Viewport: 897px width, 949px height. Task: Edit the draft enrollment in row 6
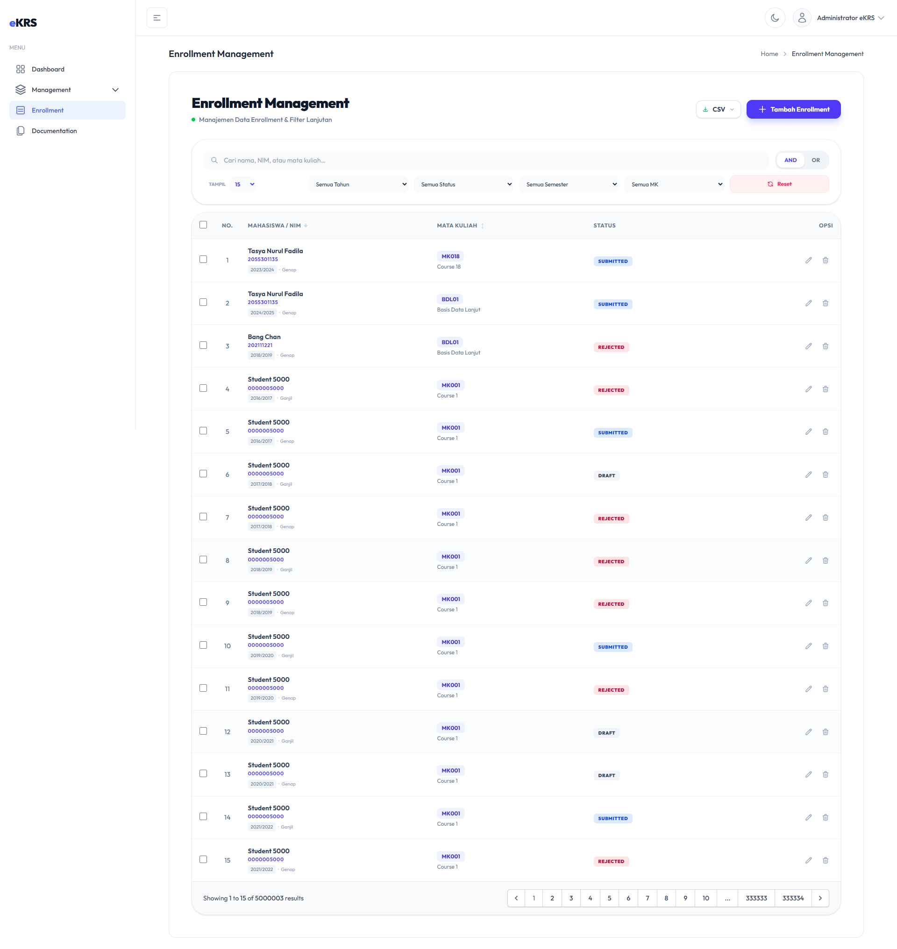coord(808,475)
